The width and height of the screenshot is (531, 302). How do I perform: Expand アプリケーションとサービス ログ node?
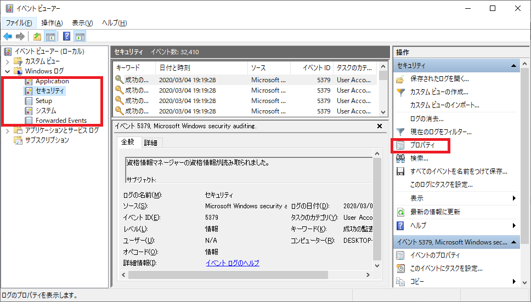pyautogui.click(x=7, y=130)
